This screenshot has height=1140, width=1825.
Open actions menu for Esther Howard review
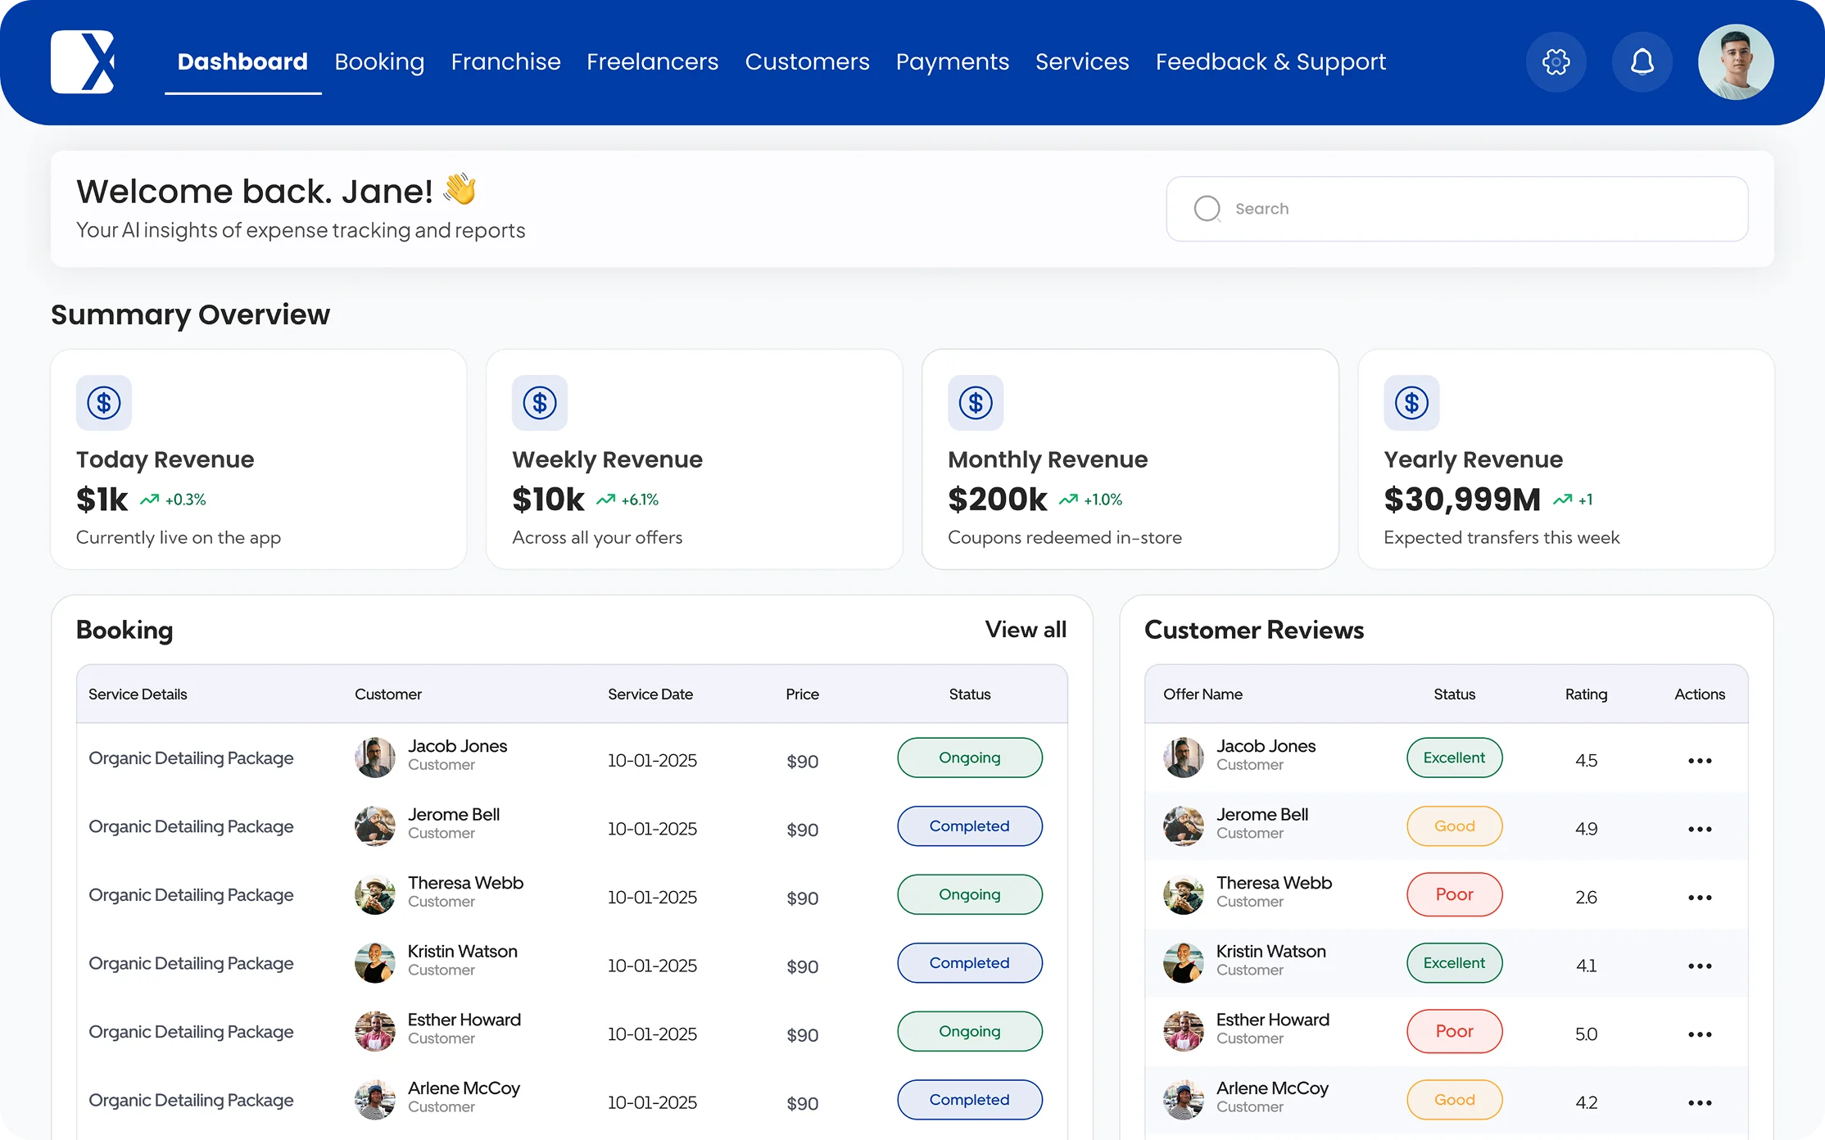click(x=1700, y=1034)
